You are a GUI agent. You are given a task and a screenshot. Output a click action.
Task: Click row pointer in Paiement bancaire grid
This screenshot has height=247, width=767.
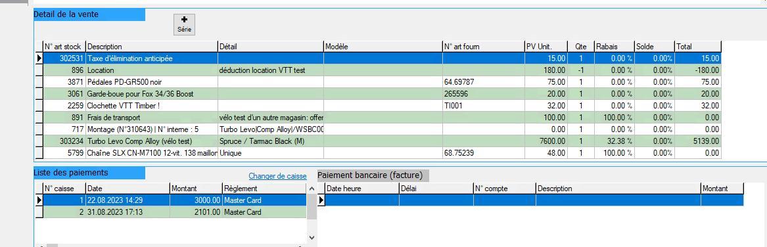(x=321, y=200)
